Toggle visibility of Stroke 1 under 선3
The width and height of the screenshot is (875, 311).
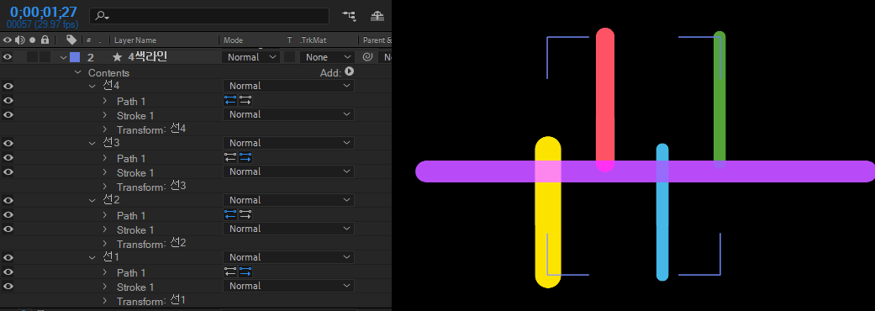(8, 172)
